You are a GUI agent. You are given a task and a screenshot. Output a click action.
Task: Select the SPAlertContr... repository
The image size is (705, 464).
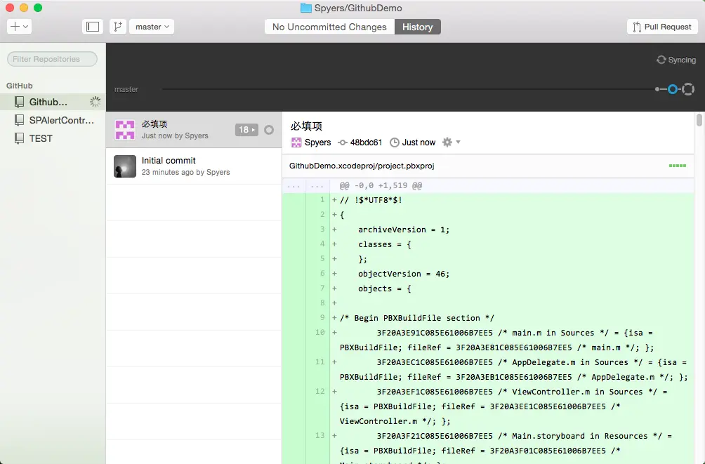coord(53,120)
